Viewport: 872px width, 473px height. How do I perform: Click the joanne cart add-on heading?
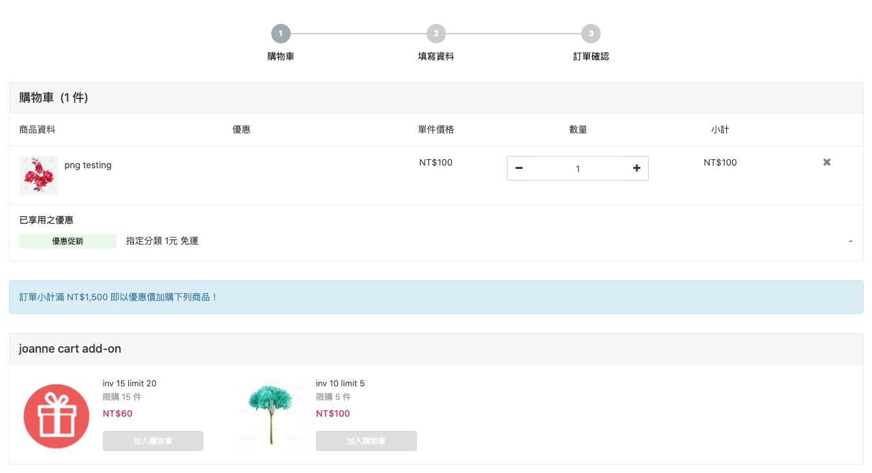70,349
